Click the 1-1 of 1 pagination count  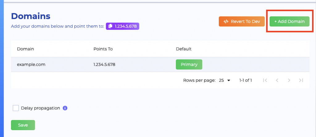246,80
